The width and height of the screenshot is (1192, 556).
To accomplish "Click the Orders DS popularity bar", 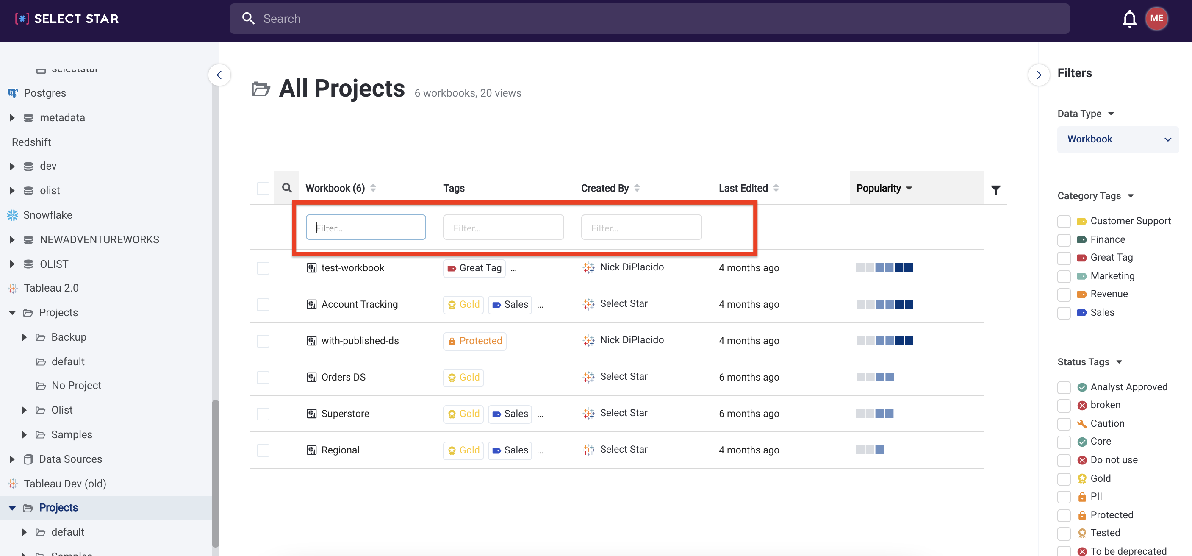I will pos(875,377).
